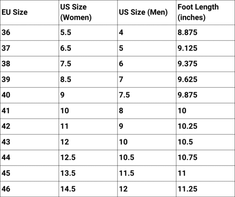The image size is (235, 197).
Task: Select the men's size 11.5 cell
Action: click(x=126, y=174)
